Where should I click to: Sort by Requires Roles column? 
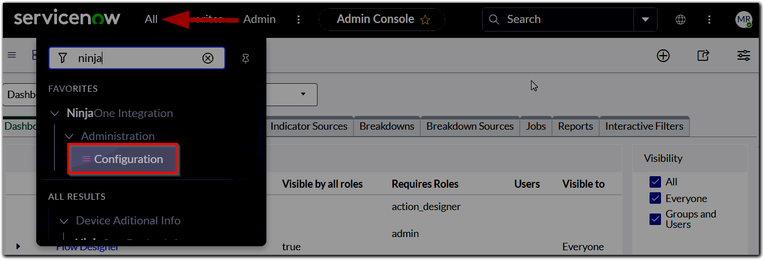pos(425,184)
